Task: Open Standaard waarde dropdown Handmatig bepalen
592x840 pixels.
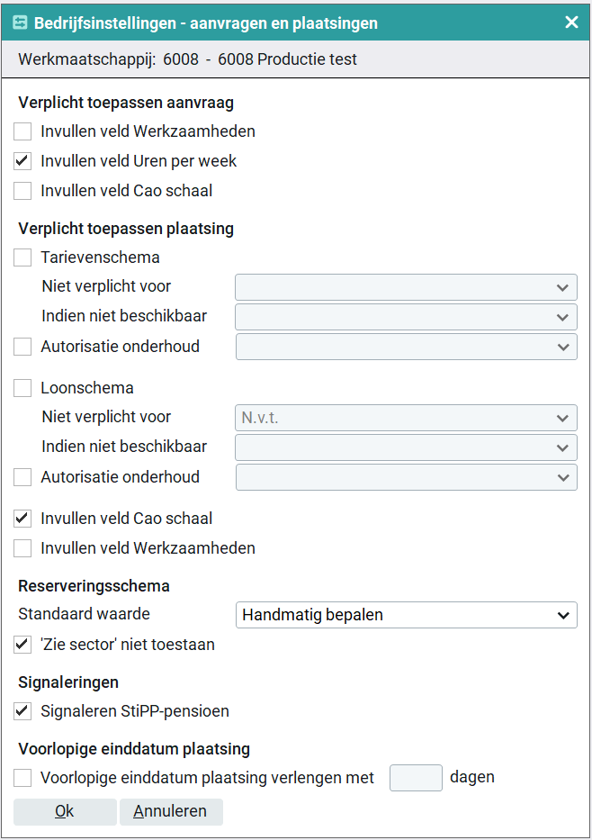Action: pyautogui.click(x=406, y=616)
